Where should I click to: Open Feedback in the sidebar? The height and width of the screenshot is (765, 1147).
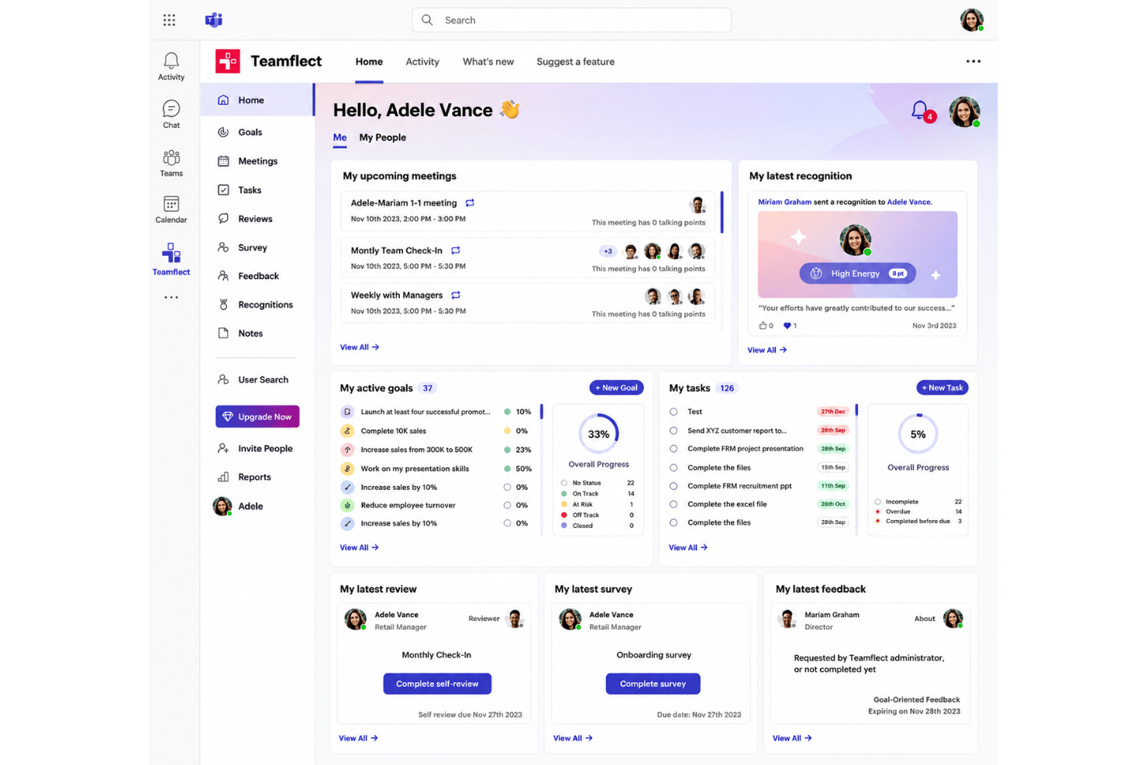coord(257,276)
